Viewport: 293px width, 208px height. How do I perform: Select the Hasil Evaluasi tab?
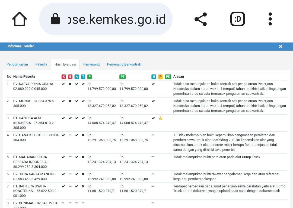pyautogui.click(x=65, y=64)
